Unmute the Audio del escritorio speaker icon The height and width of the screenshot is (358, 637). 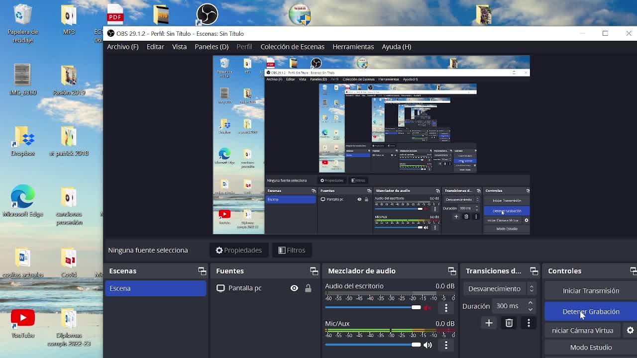427,308
